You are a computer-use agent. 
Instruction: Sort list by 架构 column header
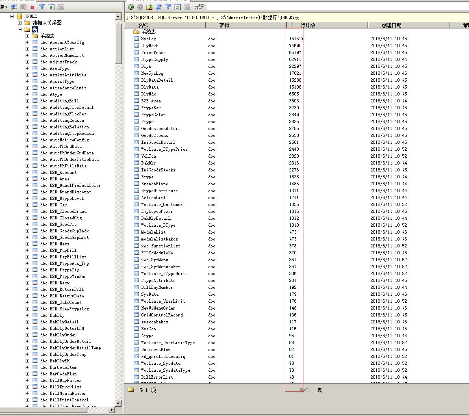[x=246, y=26]
